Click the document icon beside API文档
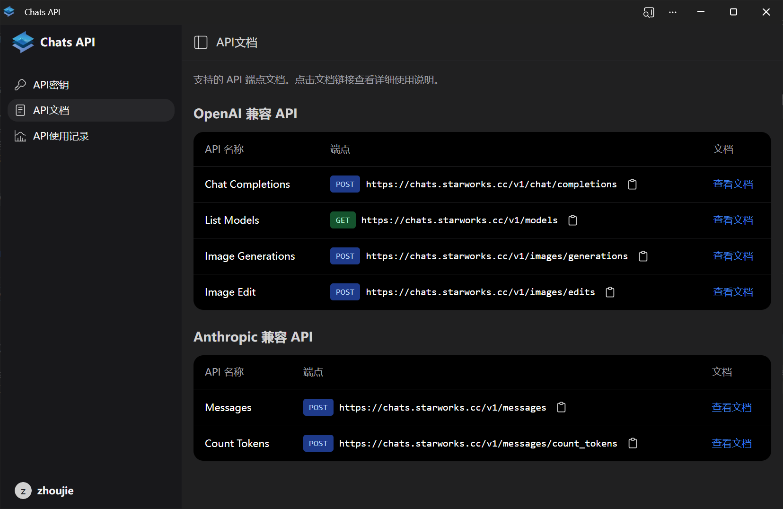The image size is (783, 509). click(x=20, y=110)
